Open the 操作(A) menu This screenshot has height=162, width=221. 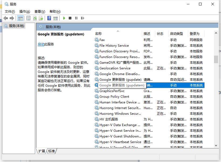pos(25,12)
